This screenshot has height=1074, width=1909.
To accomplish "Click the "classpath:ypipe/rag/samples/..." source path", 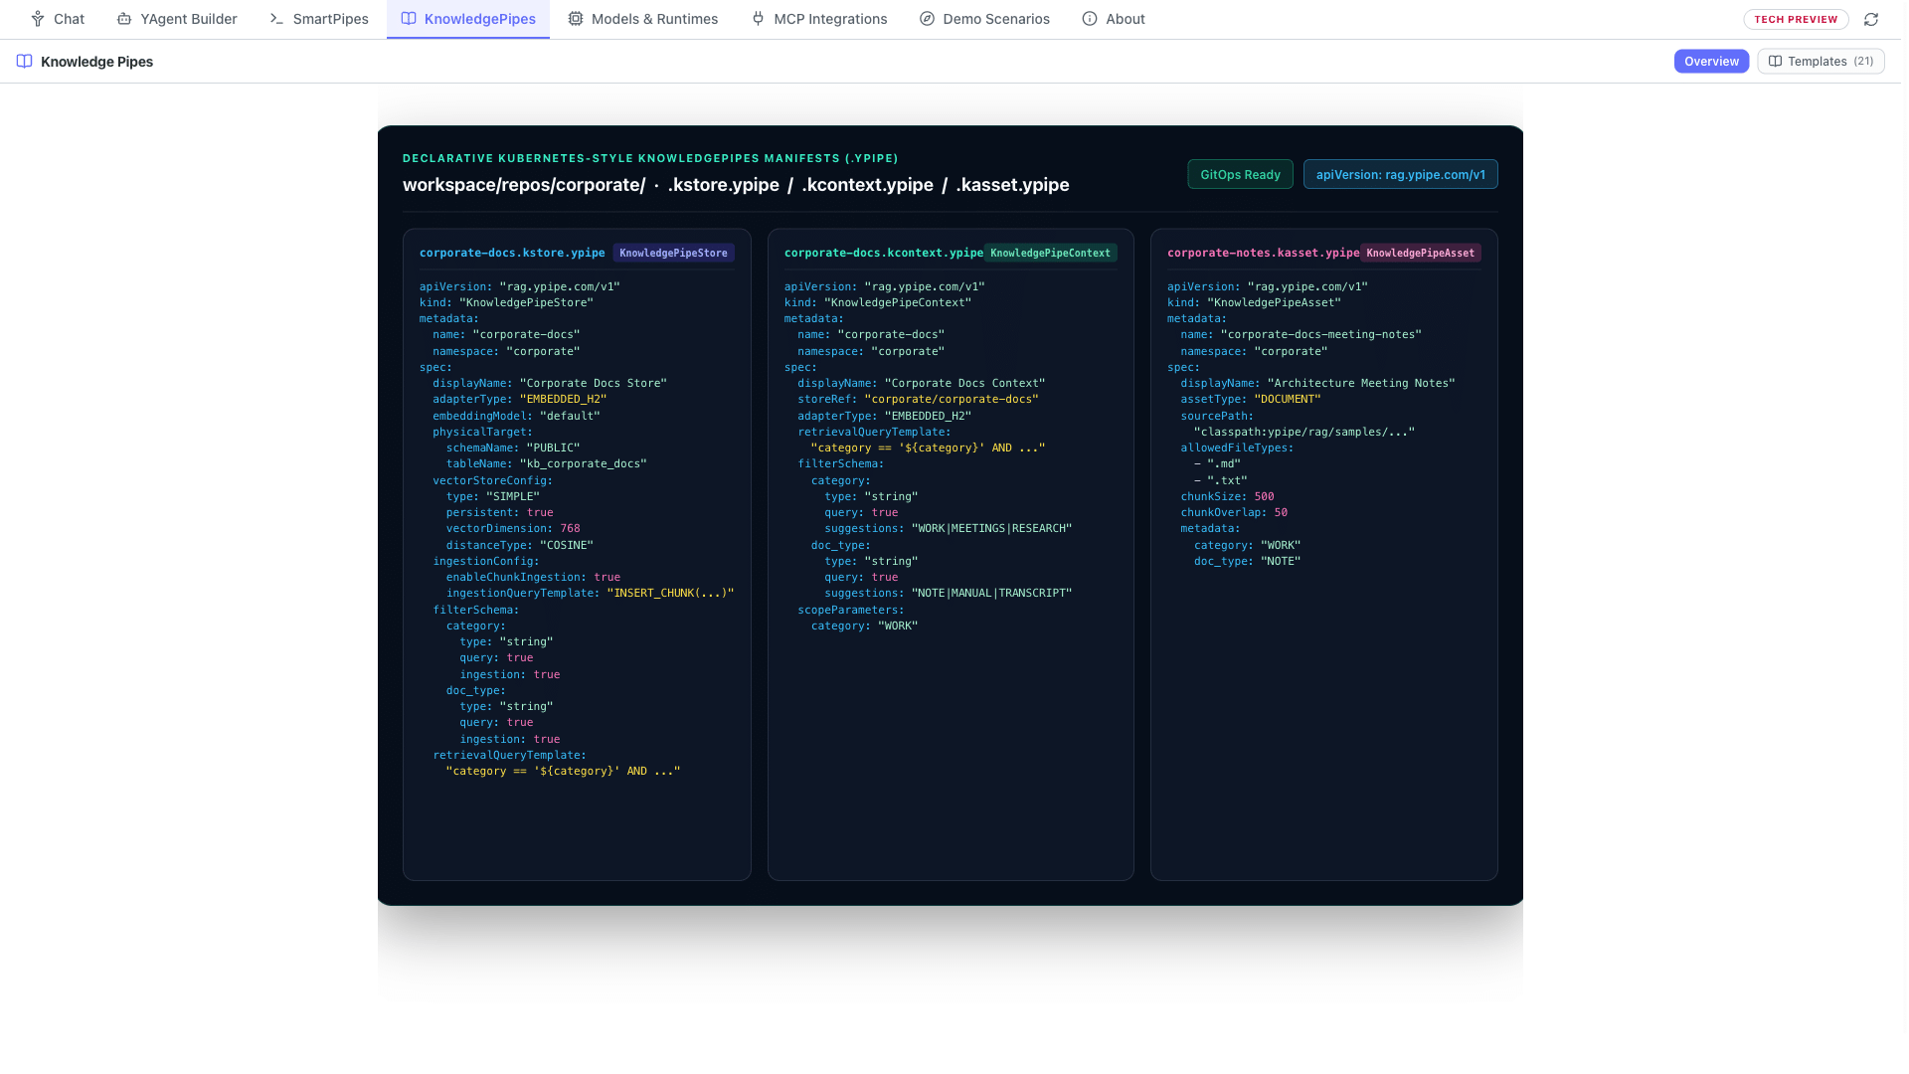I will pyautogui.click(x=1303, y=433).
